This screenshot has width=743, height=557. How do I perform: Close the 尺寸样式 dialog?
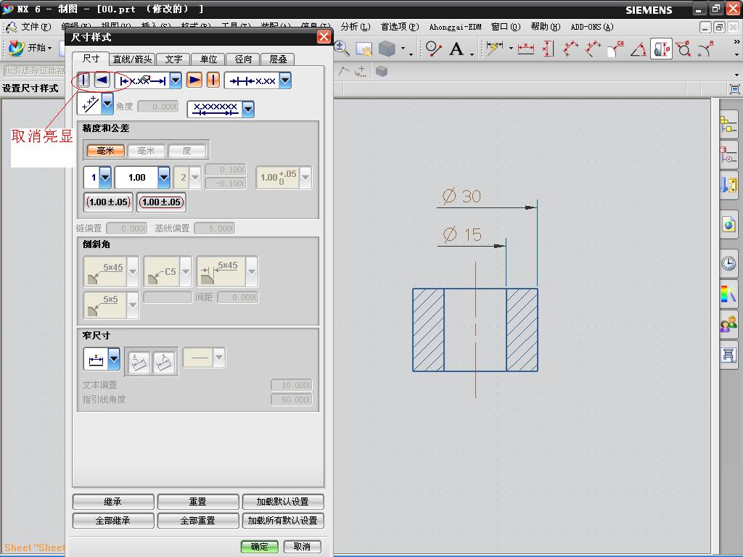[324, 37]
